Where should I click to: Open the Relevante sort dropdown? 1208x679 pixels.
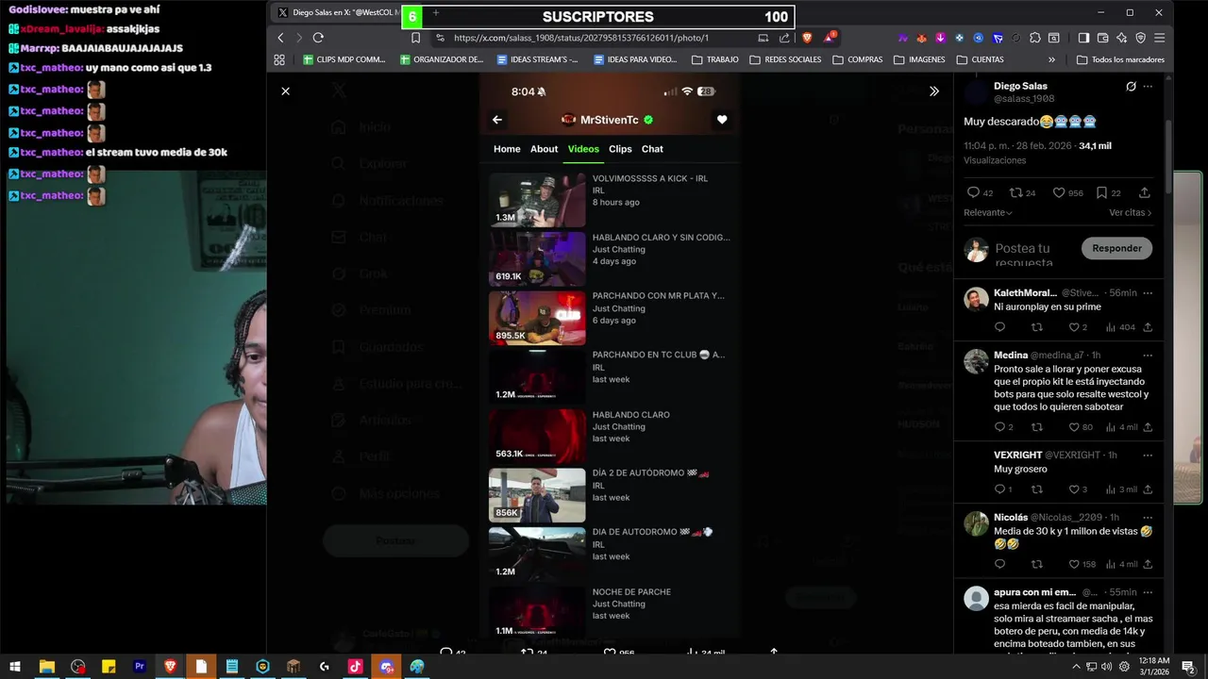[986, 213]
